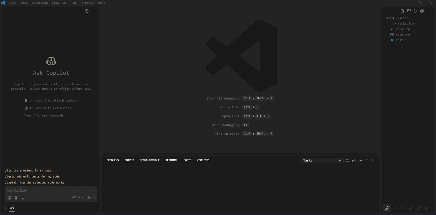436x215 pixels.
Task: Switch to the Debug Console tab
Action: (150, 160)
